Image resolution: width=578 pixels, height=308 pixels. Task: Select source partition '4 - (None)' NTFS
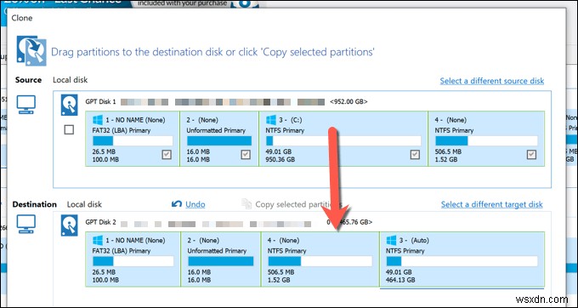click(486, 139)
